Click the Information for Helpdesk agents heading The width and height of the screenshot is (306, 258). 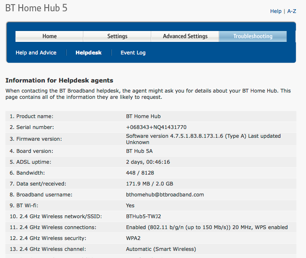pyautogui.click(x=59, y=80)
